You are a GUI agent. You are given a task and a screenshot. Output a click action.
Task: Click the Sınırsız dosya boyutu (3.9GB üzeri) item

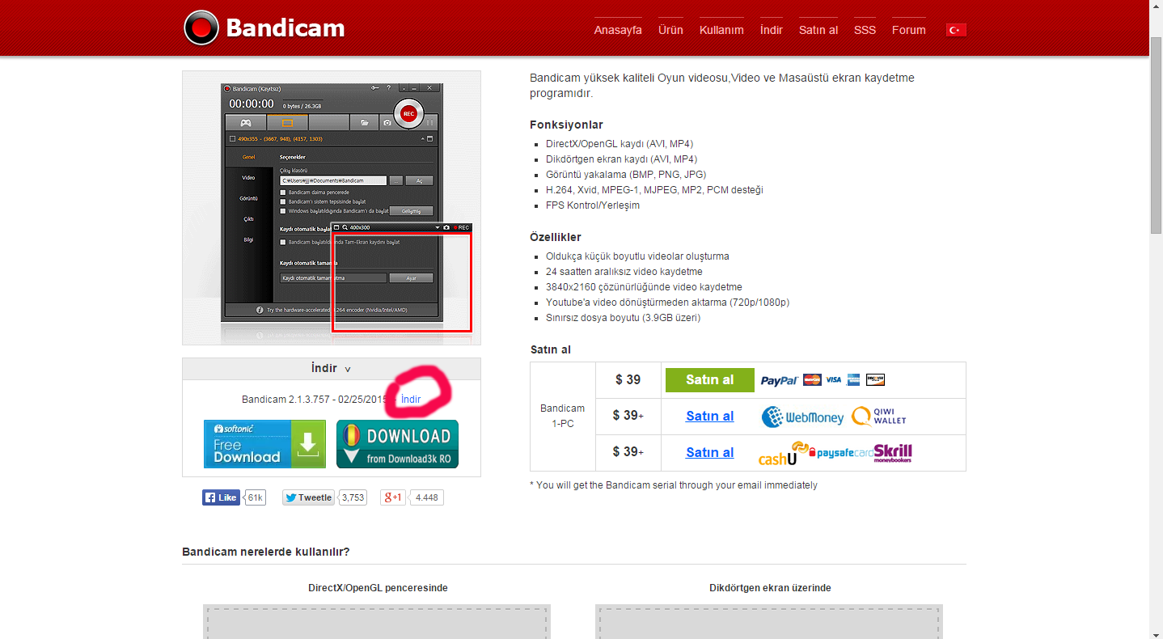pos(624,318)
